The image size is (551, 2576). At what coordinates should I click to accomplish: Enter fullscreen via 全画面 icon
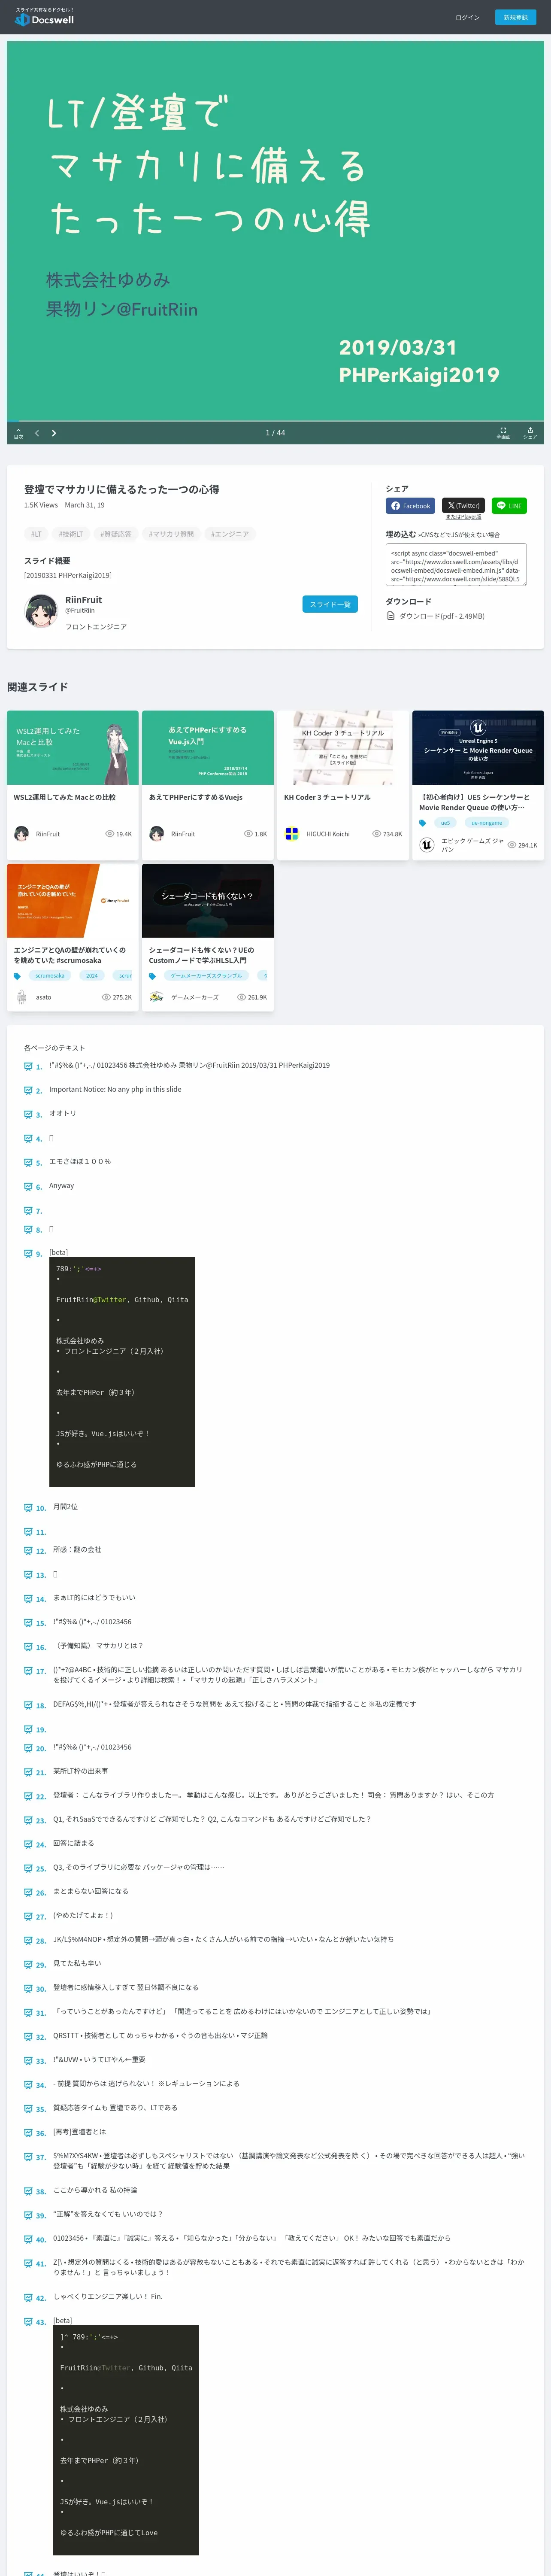[x=503, y=433]
